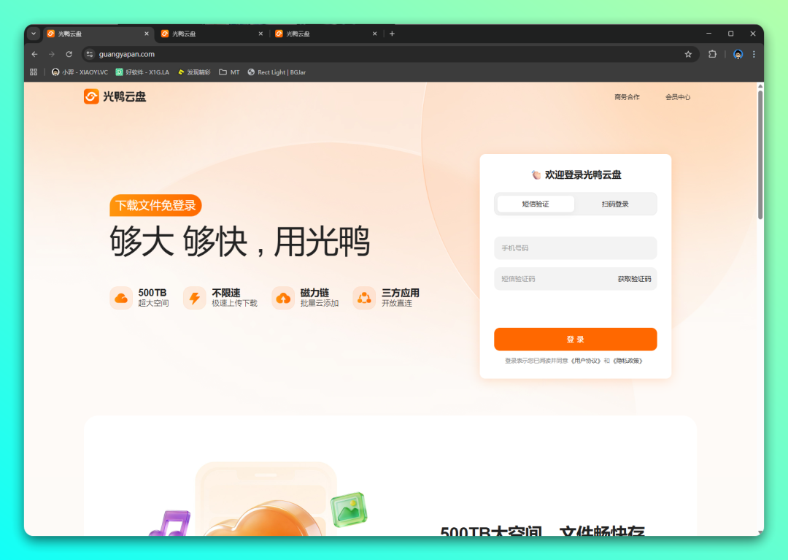This screenshot has height=560, width=788.
Task: Click the 三方应用 feature icon
Action: tap(364, 298)
